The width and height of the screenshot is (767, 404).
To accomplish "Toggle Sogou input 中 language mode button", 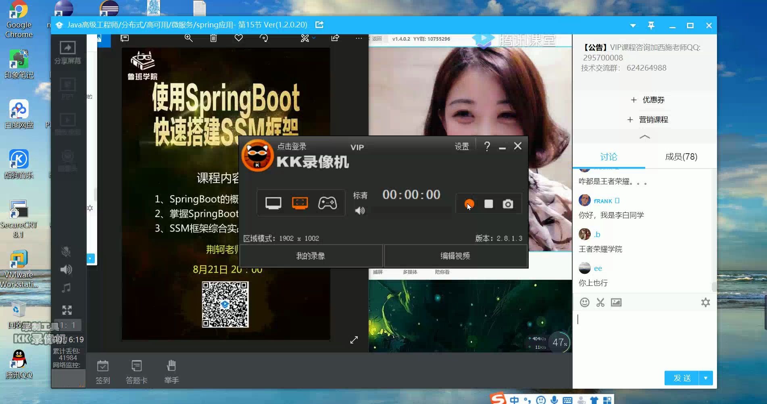I will pyautogui.click(x=514, y=400).
